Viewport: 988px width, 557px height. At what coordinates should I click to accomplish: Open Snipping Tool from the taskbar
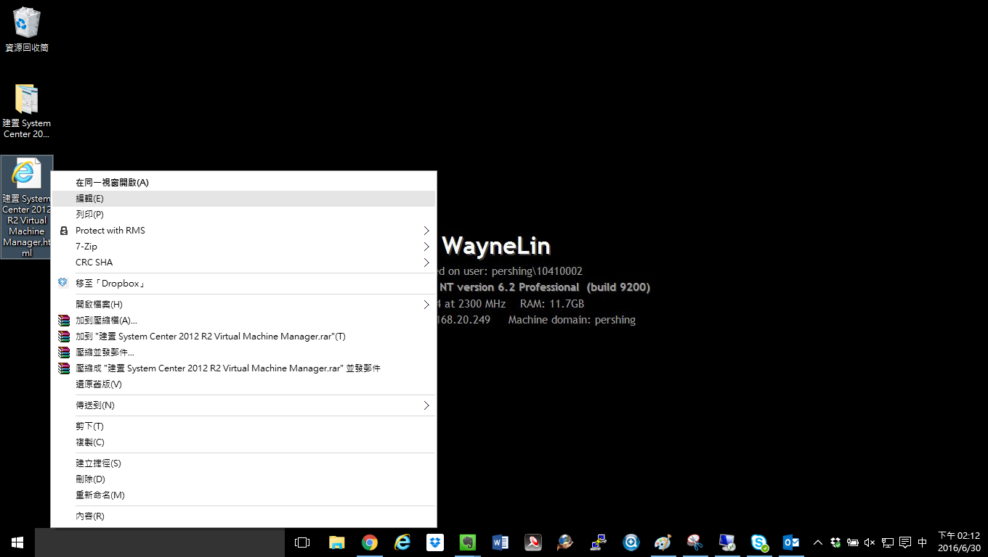[695, 542]
